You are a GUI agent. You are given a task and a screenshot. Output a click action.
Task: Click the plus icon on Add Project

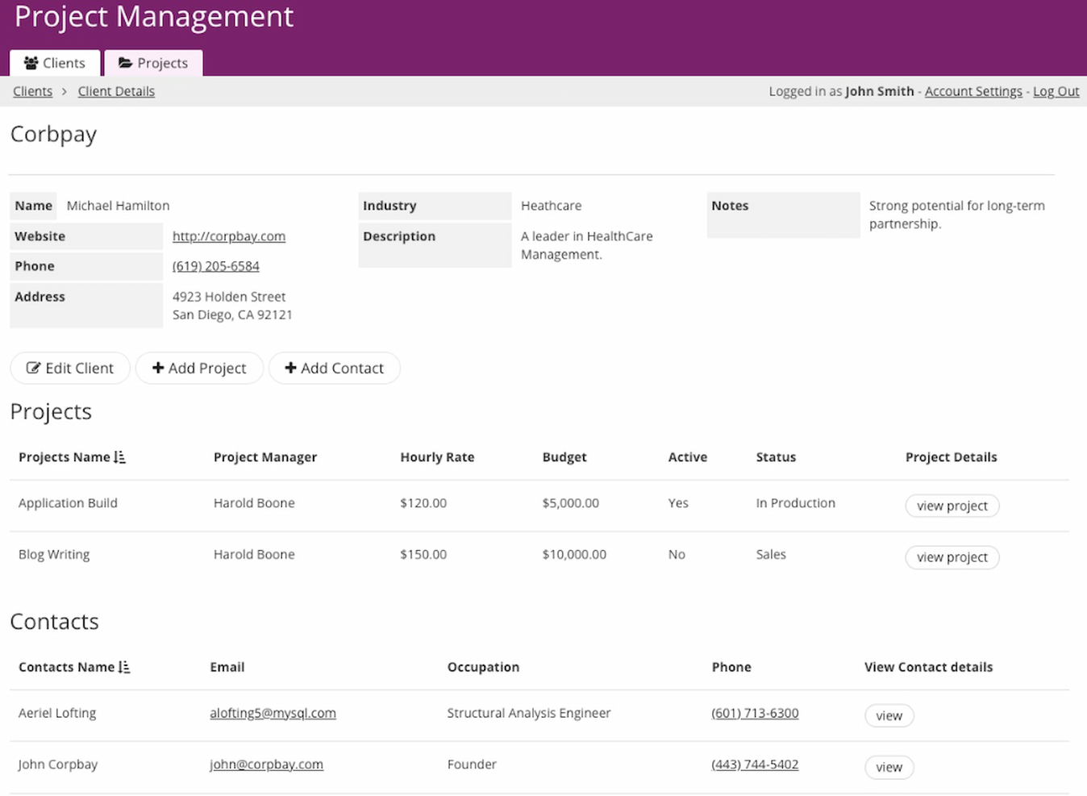click(158, 368)
